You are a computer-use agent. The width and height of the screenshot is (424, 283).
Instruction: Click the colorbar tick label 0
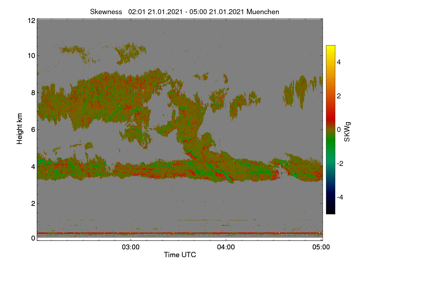click(339, 129)
